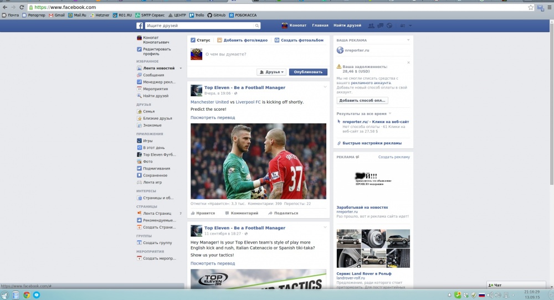The image size is (554, 300).
Task: Open Chrome menu hamburger icon
Action: coord(550,7)
